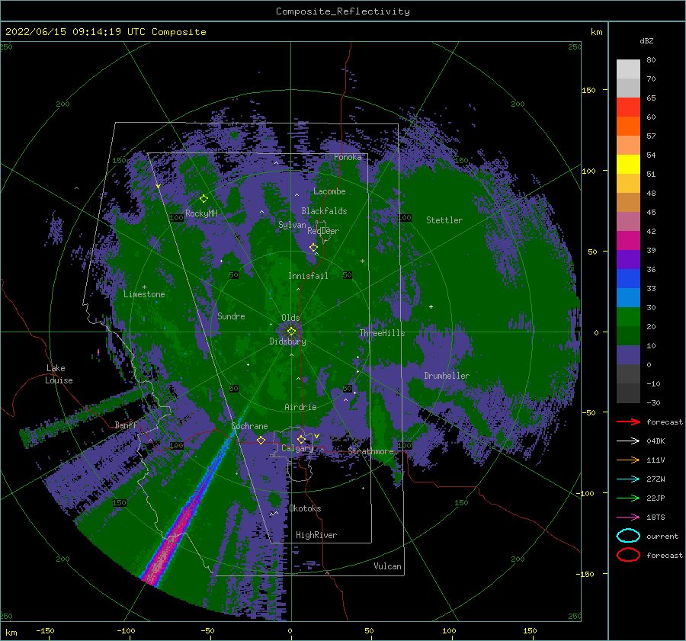
Task: Click the dBZ legend heading
Action: [646, 40]
